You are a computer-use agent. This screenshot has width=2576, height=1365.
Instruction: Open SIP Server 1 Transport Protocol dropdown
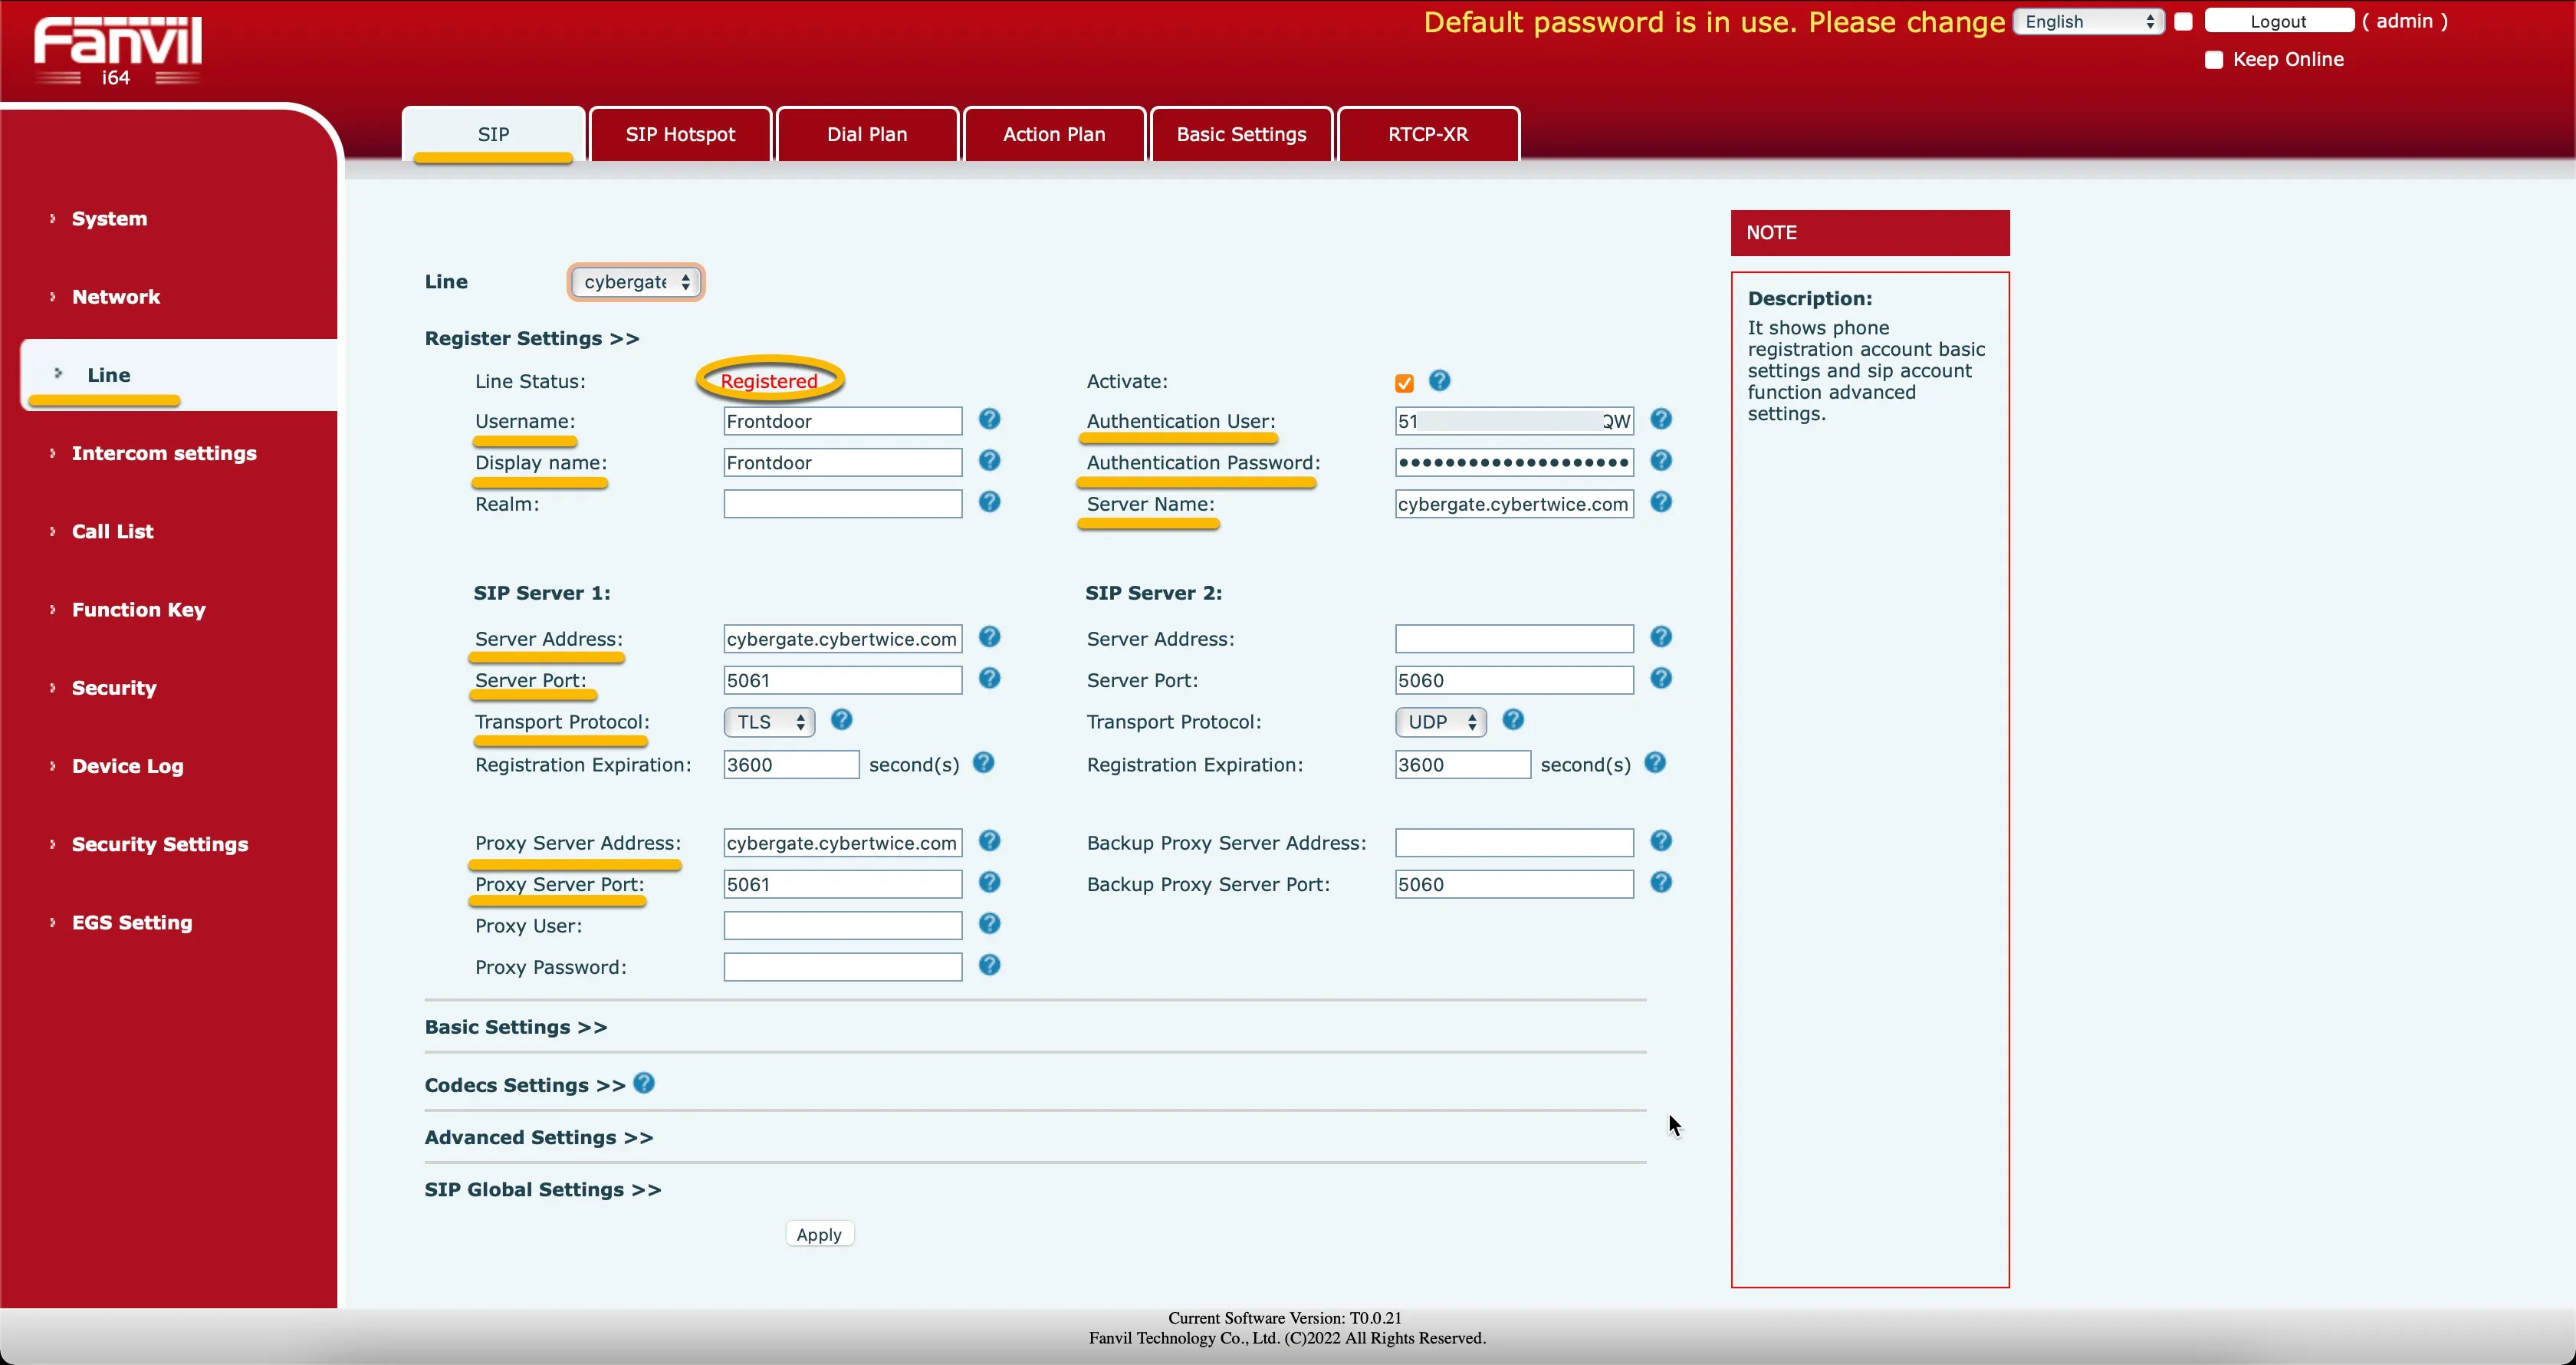[769, 722]
